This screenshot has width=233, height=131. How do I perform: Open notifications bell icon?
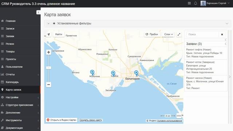coord(196,3)
